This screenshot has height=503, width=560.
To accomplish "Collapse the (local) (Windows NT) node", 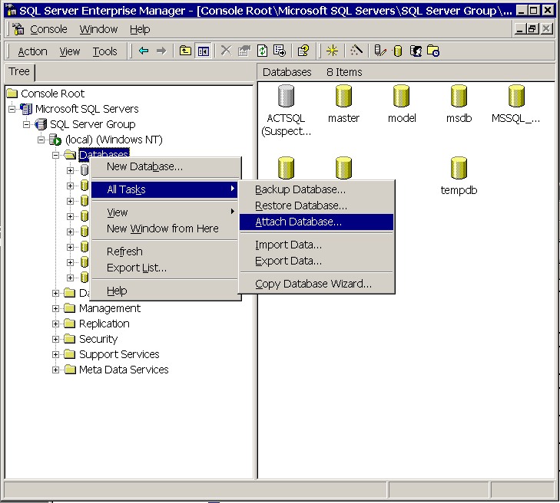I will (41, 140).
